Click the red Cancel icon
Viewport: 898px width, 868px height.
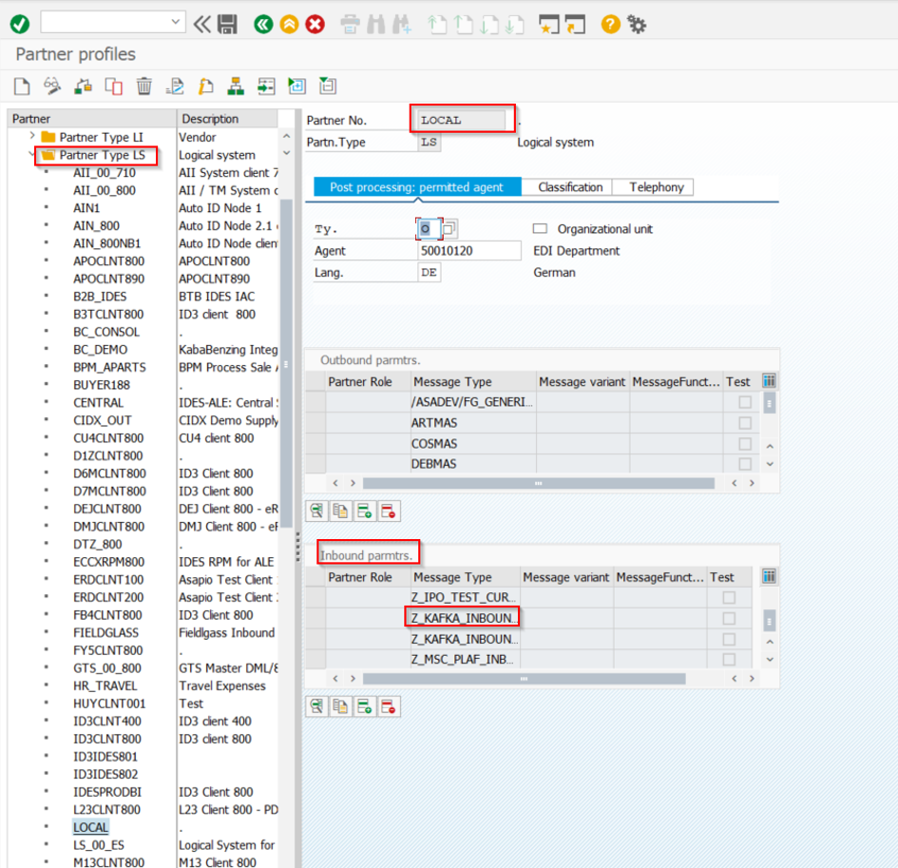point(315,24)
